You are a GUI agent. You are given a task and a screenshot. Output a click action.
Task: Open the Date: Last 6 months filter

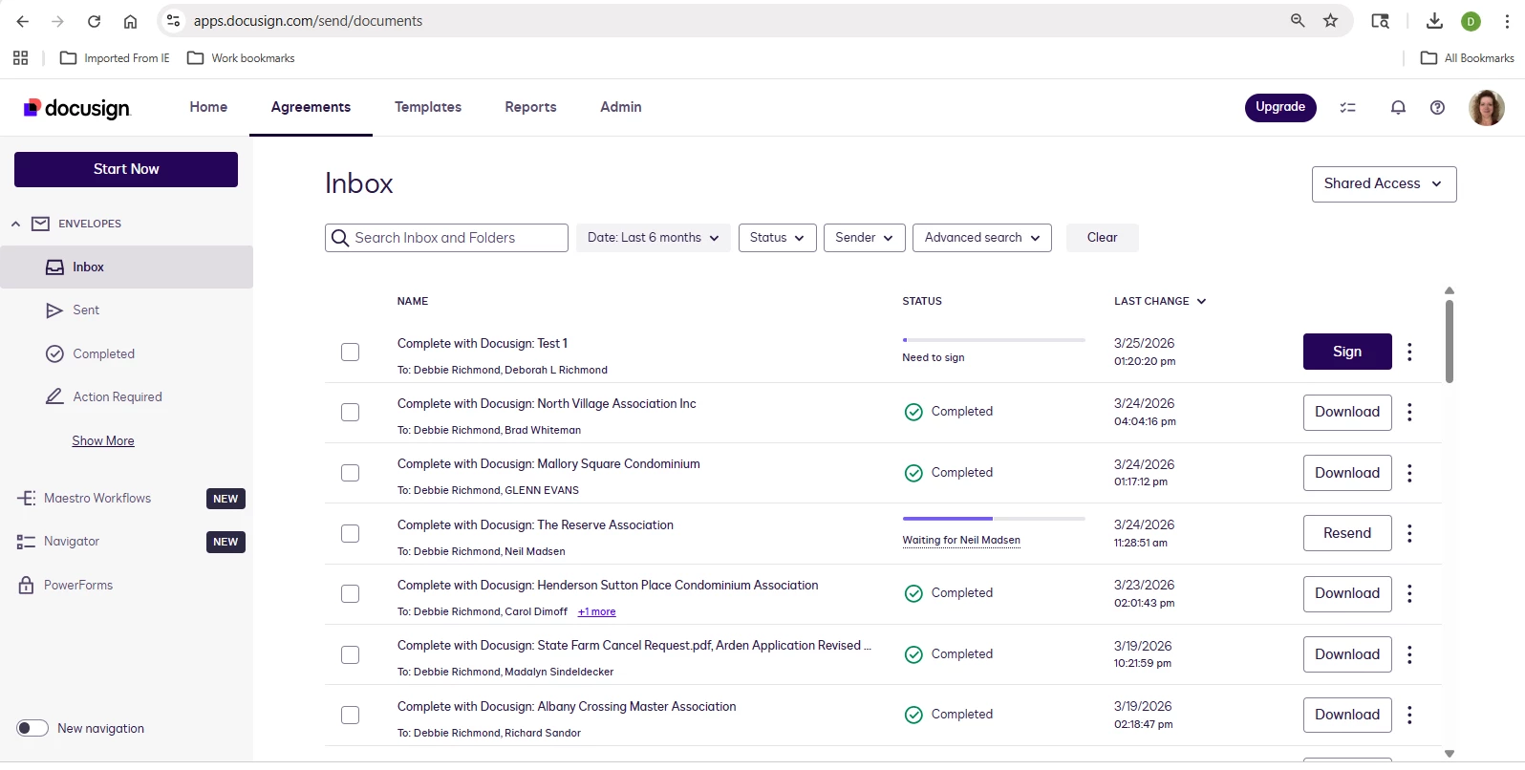(x=654, y=238)
